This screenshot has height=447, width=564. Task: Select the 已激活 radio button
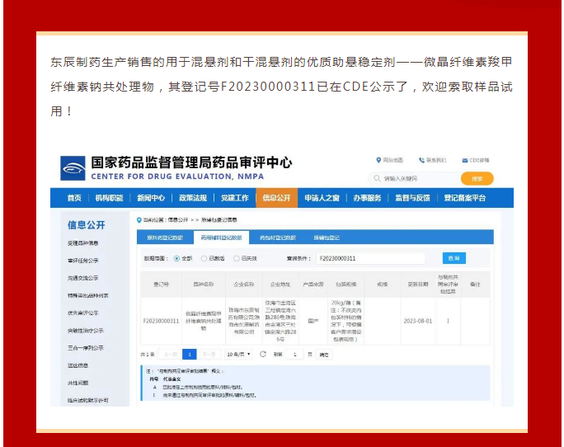tap(204, 258)
